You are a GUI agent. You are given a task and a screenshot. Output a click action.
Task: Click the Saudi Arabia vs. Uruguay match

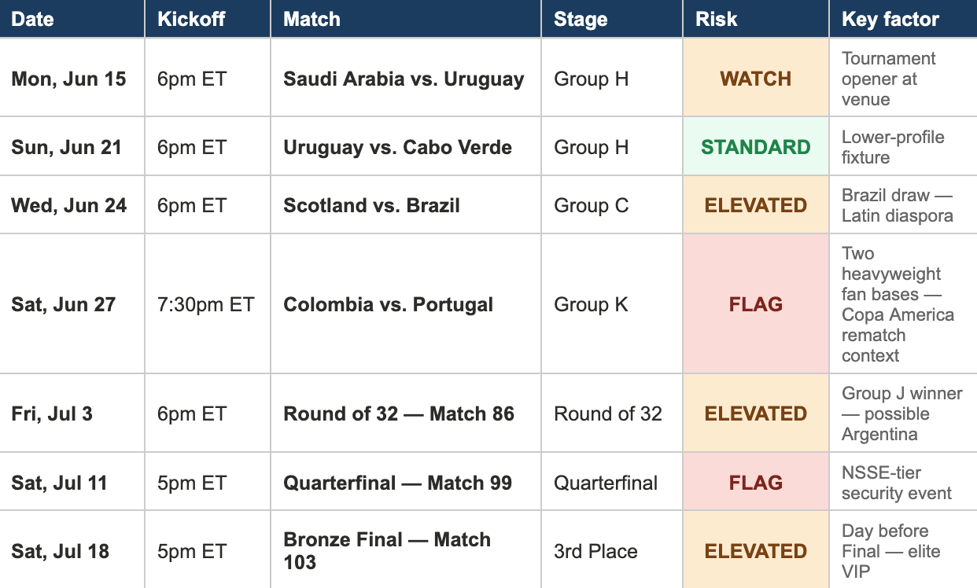click(404, 79)
